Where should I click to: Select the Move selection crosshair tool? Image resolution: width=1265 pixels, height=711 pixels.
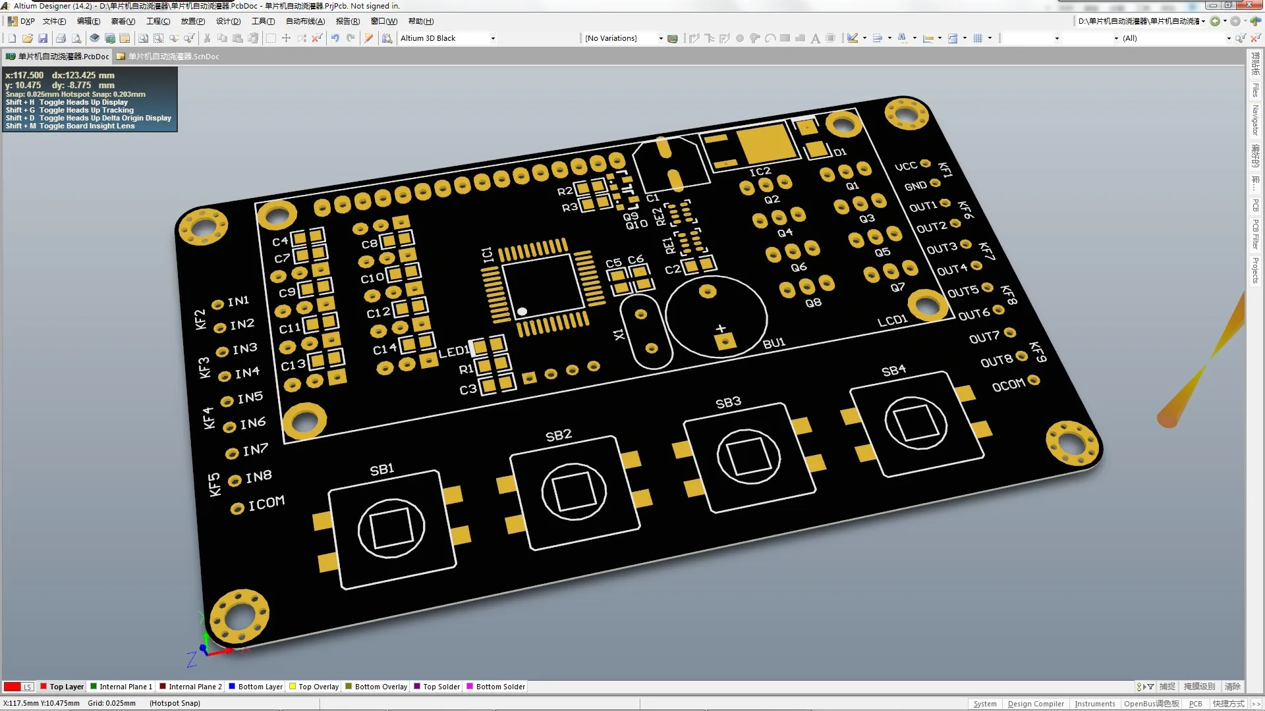[x=286, y=38]
